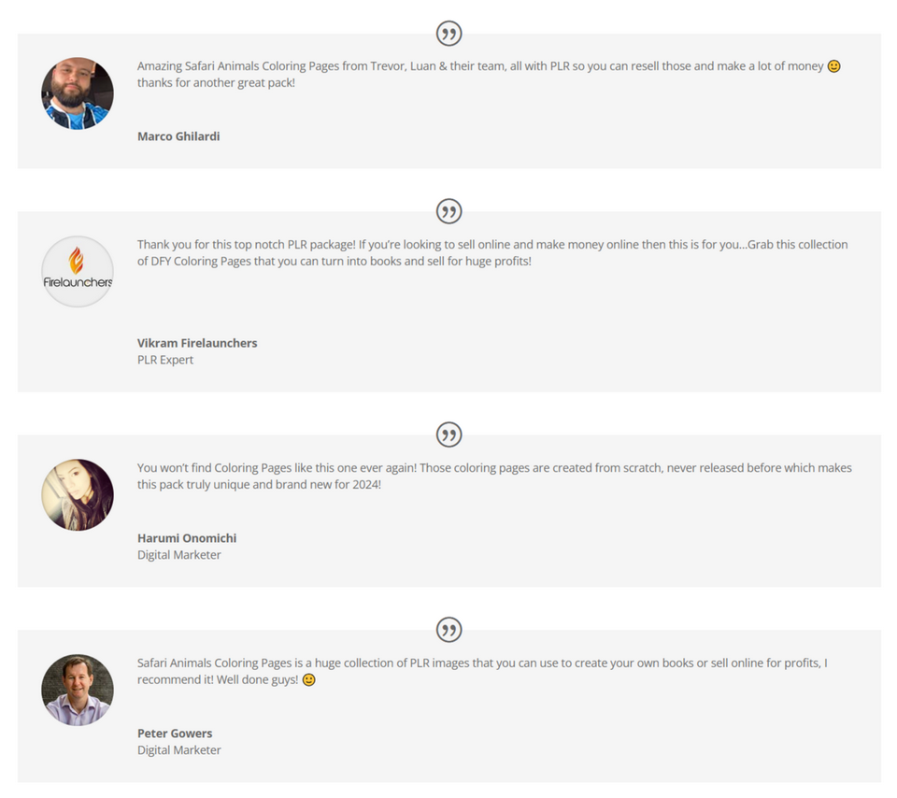Open Marco Ghilardi's profile photo
The height and width of the screenshot is (798, 897).
pyautogui.click(x=78, y=93)
